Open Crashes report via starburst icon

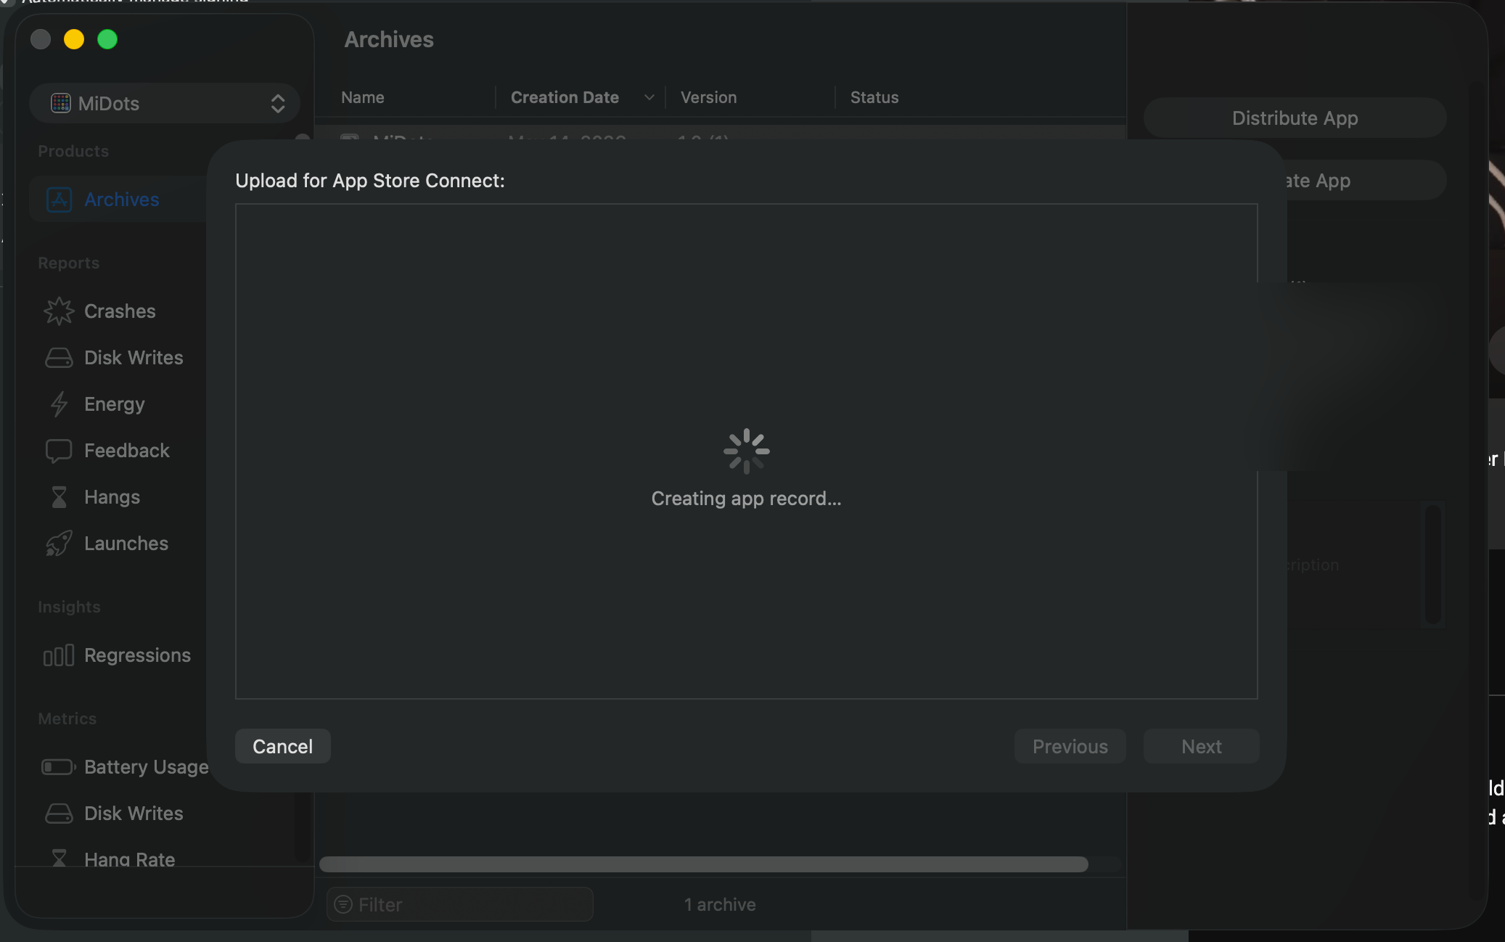tap(59, 311)
